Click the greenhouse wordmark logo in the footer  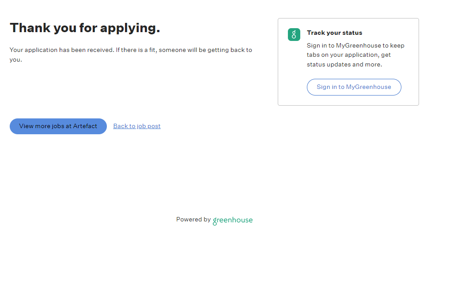tap(233, 221)
